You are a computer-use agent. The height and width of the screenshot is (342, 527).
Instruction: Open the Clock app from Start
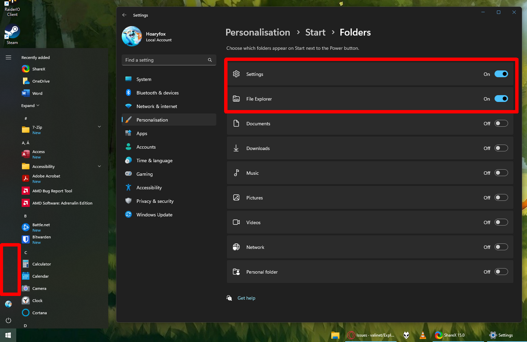point(37,300)
